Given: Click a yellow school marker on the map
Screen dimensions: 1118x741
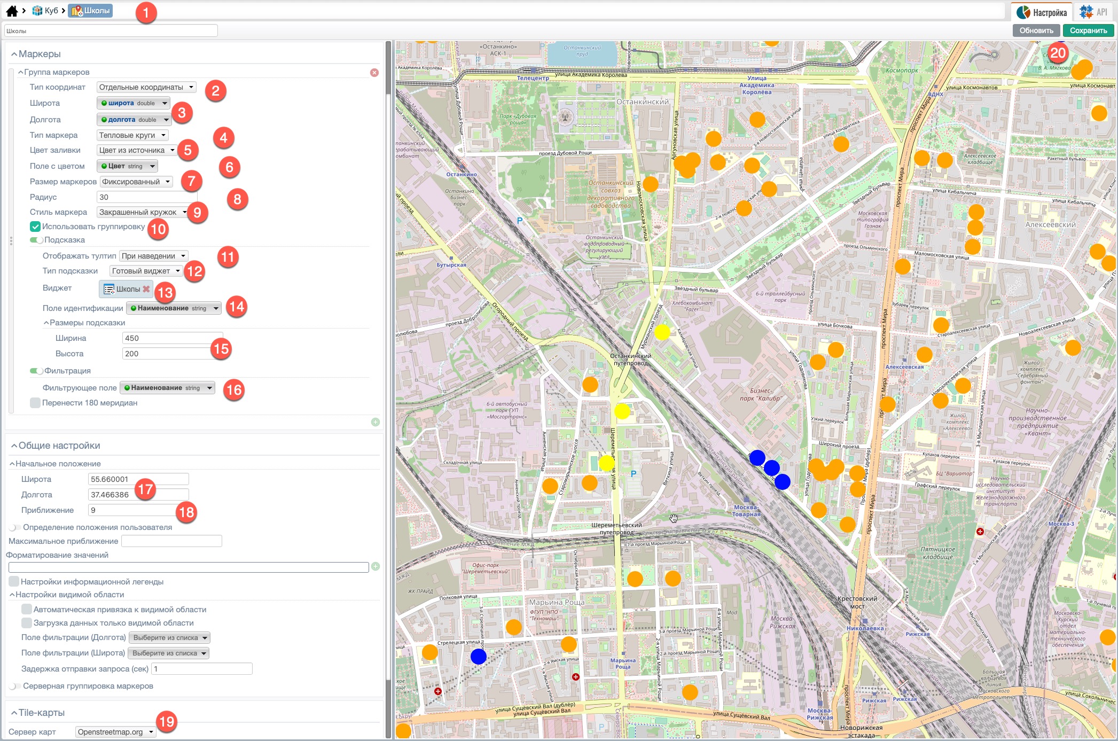Looking at the screenshot, I should pos(662,332).
